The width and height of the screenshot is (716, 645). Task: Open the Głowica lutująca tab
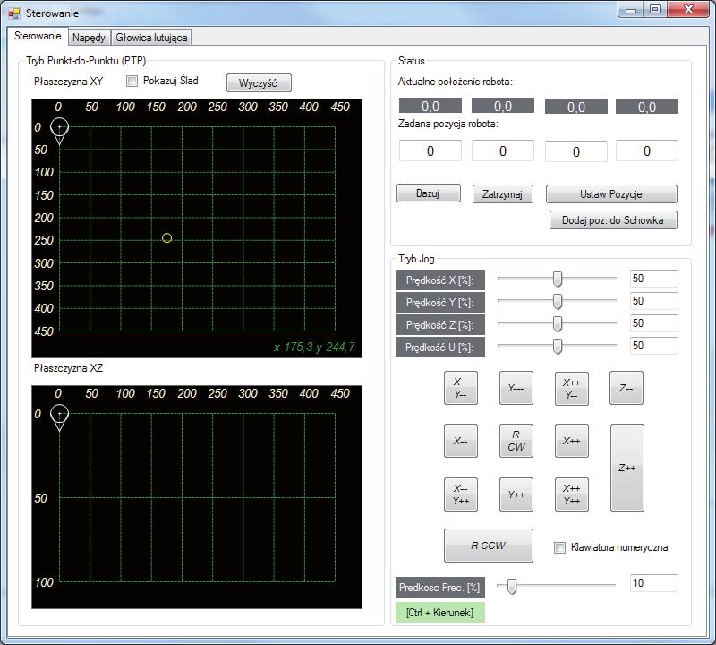pyautogui.click(x=151, y=37)
